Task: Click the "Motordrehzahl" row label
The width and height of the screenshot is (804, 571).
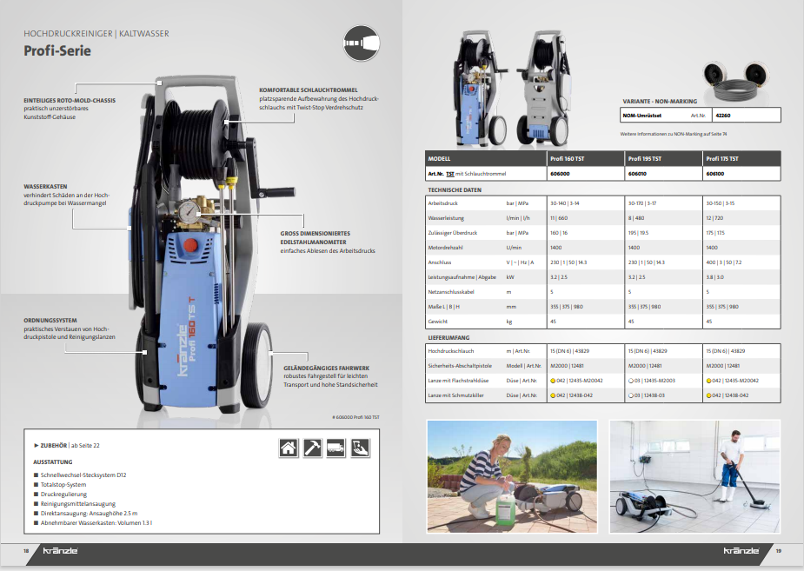Action: coord(446,248)
